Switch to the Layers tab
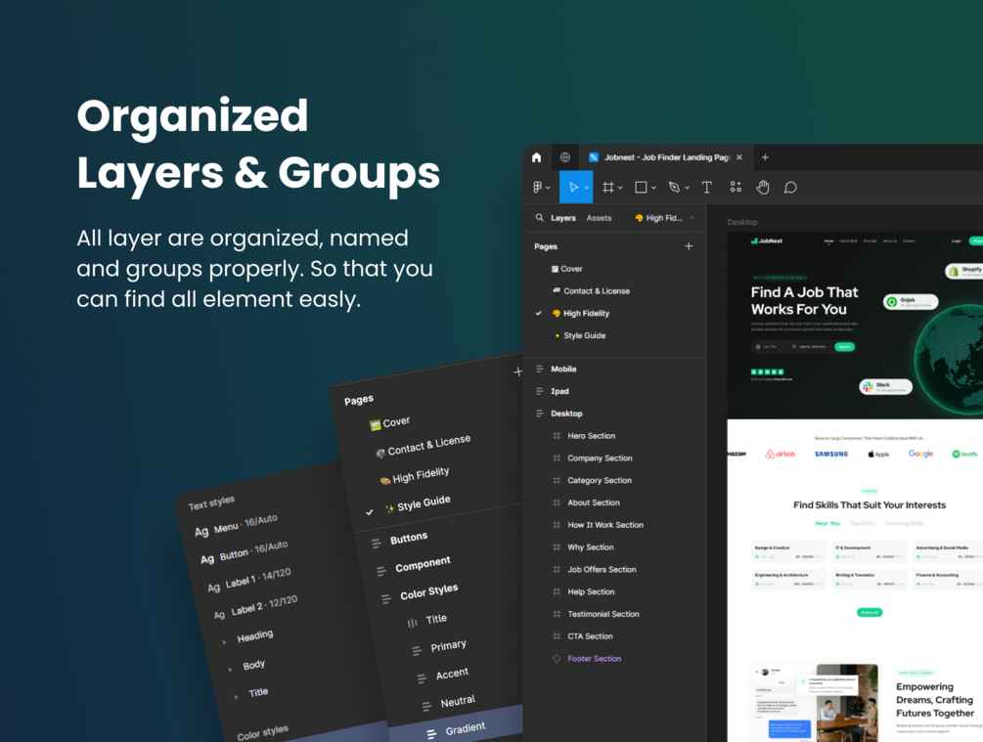Screen dimensions: 983x742 (563, 218)
